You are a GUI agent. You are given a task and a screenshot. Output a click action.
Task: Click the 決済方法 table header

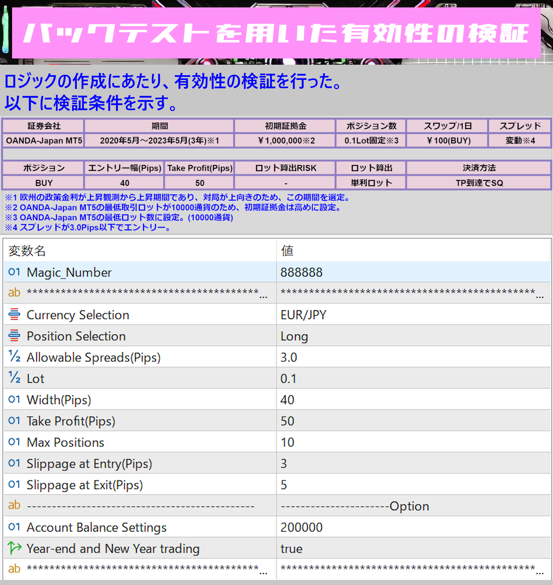[x=479, y=168]
